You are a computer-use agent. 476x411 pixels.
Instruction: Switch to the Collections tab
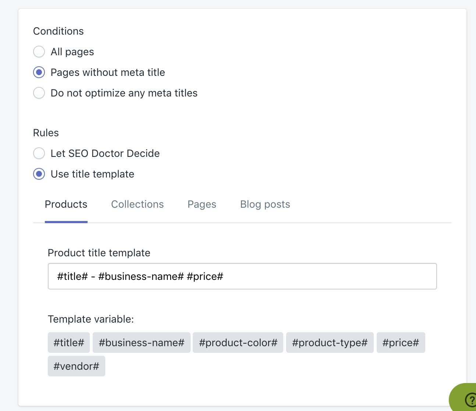click(137, 204)
